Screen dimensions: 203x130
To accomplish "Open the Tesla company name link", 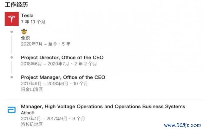I will tap(27, 15).
